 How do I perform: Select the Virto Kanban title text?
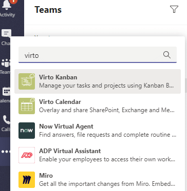[x=58, y=77]
